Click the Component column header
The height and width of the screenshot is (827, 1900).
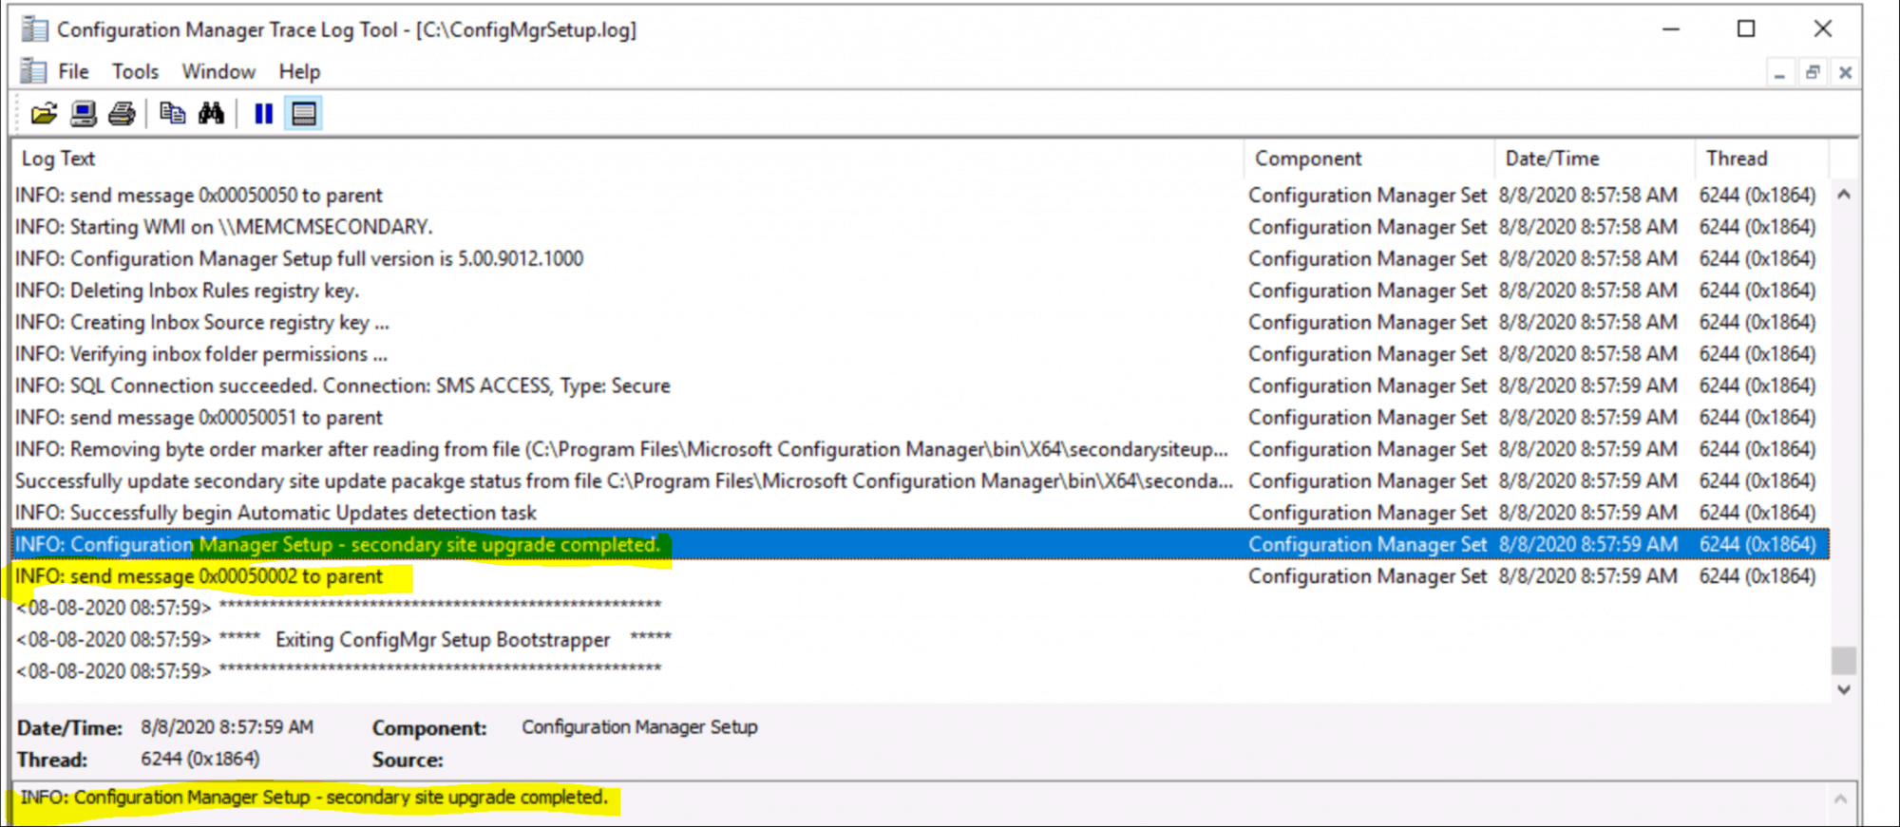pos(1307,159)
